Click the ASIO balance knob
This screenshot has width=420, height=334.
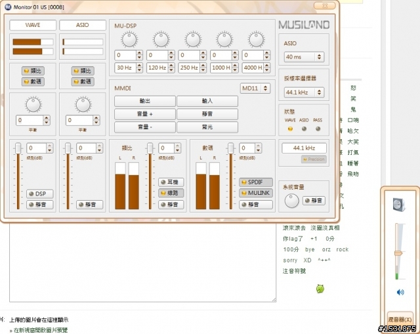pos(83,104)
